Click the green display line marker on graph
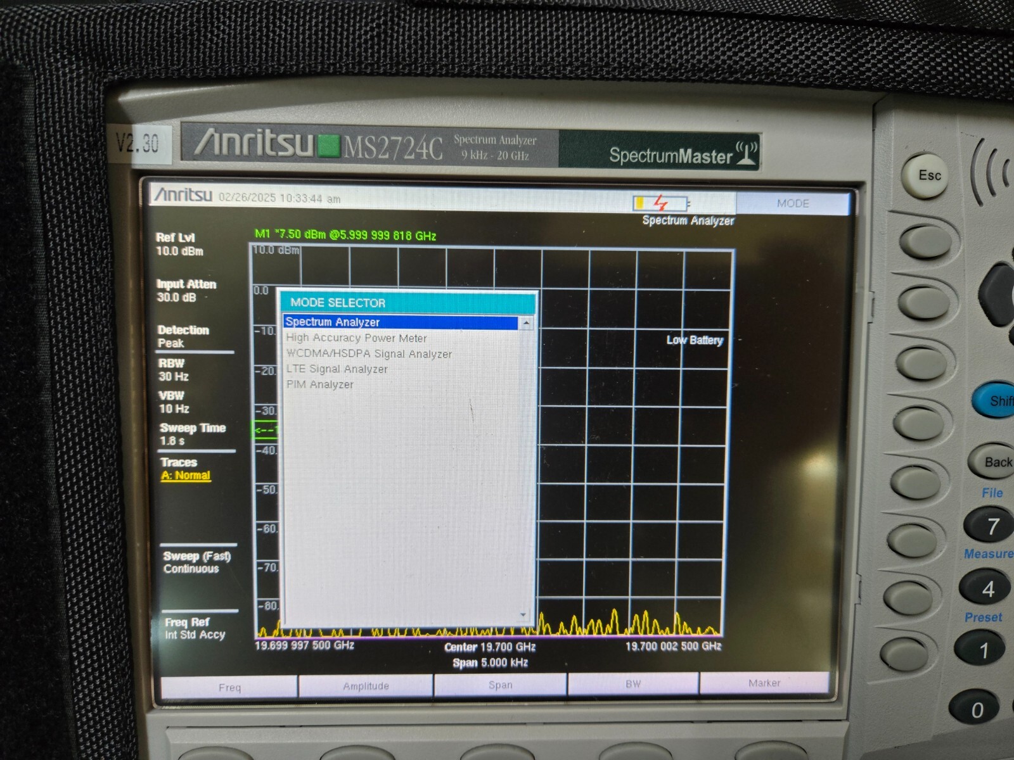Viewport: 1014px width, 760px height. pos(265,431)
